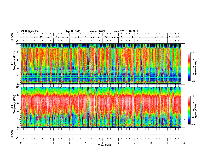
Task: Click the "ch.1(V)" waveform axis label
Action: [x=12, y=37]
